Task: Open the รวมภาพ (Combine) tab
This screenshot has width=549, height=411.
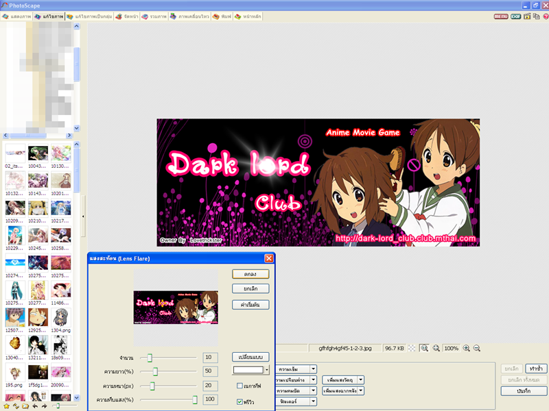Action: tap(154, 16)
